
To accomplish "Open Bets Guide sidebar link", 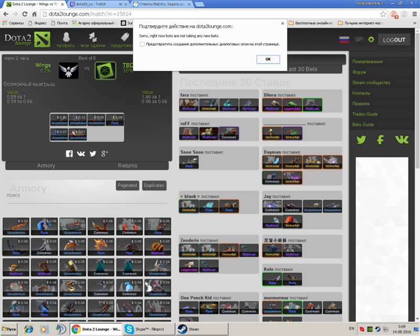I will click(363, 124).
